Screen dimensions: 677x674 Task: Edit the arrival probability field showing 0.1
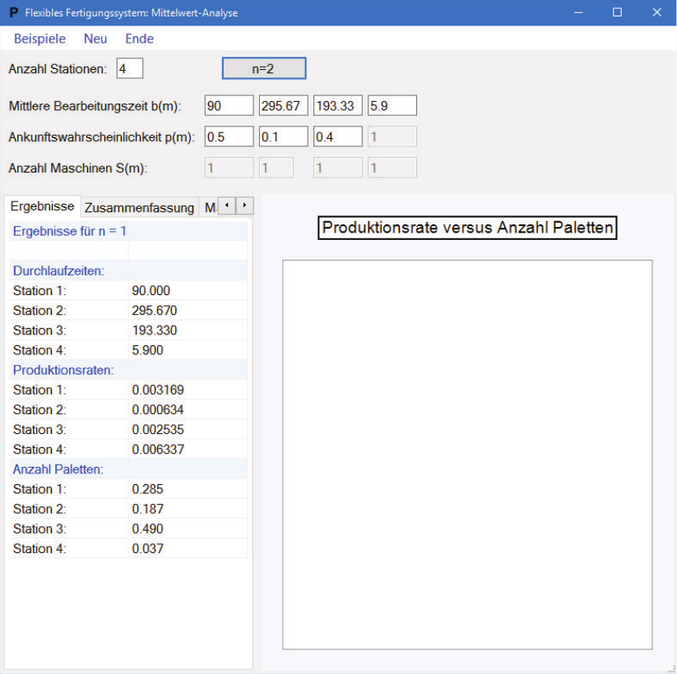coord(283,136)
